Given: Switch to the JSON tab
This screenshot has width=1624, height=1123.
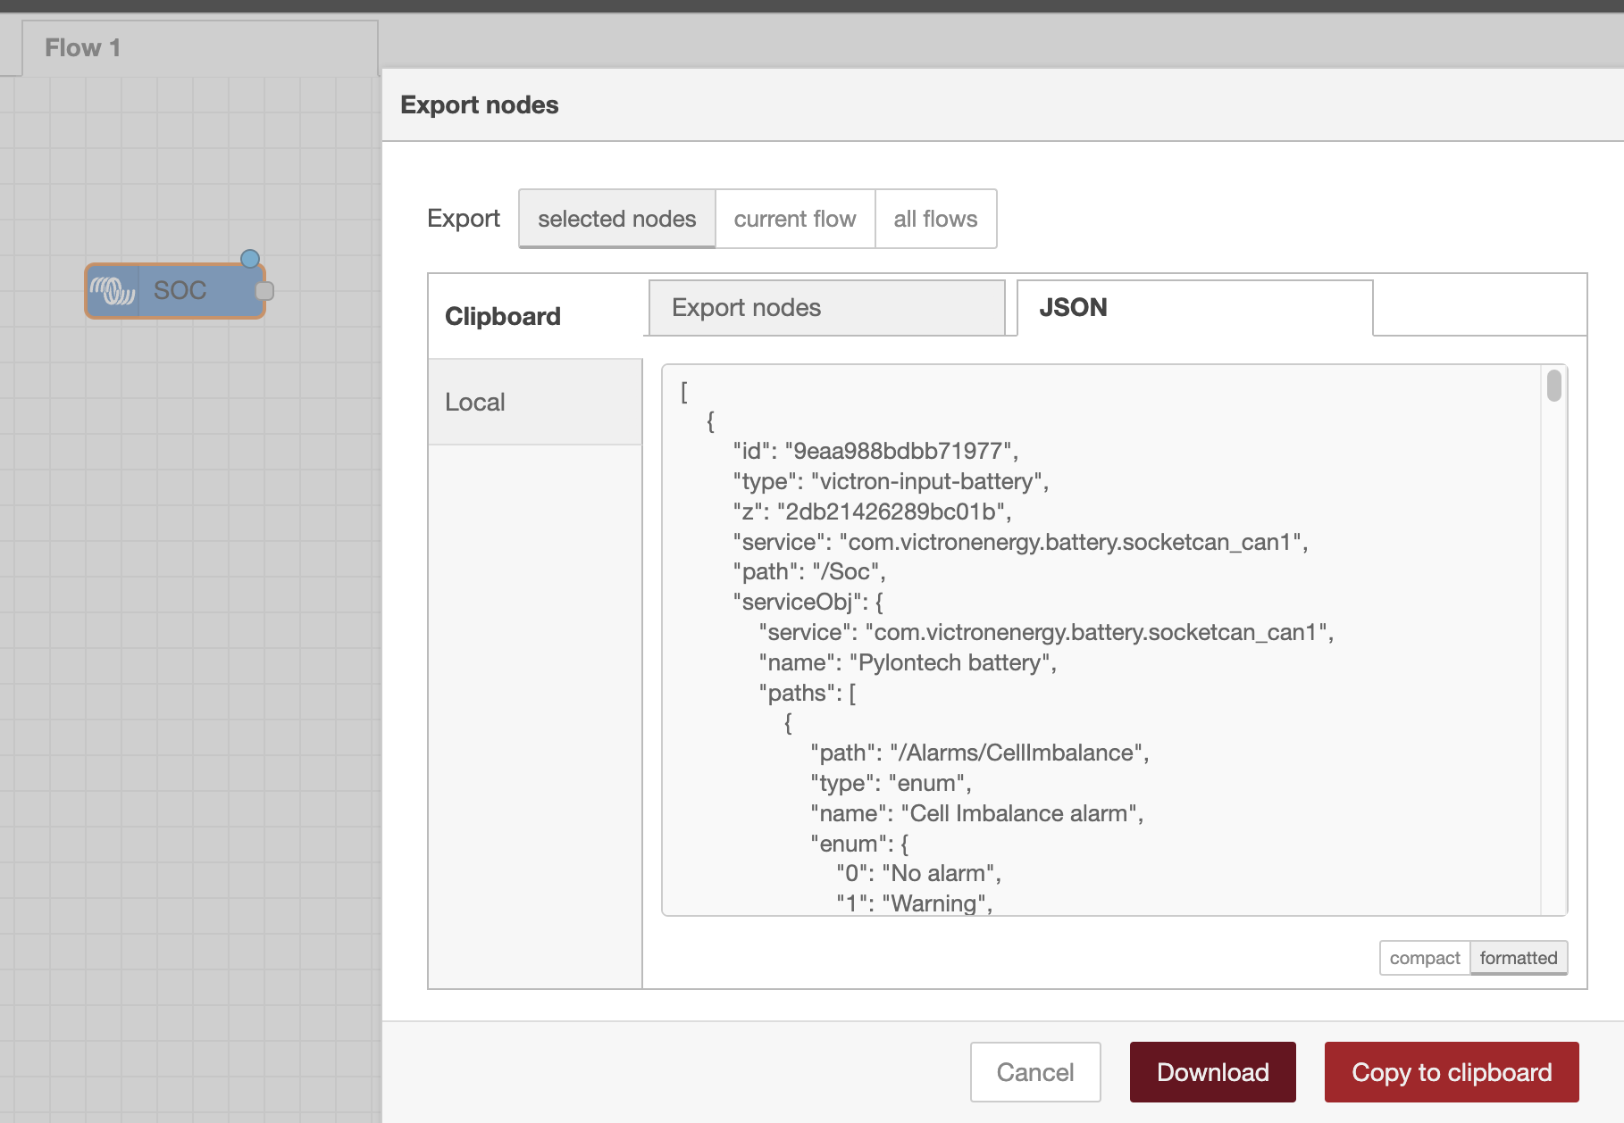Looking at the screenshot, I should (1194, 308).
